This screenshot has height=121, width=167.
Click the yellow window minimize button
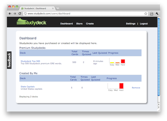click(x=13, y=7)
